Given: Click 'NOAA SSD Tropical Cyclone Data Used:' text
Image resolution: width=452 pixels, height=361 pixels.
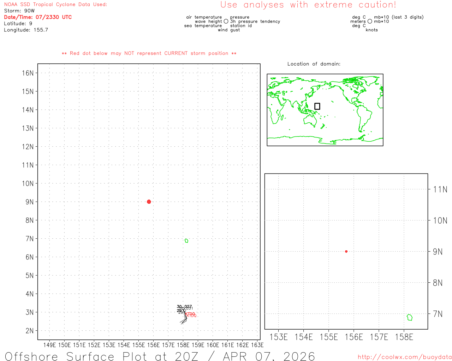Looking at the screenshot, I should point(55,5).
